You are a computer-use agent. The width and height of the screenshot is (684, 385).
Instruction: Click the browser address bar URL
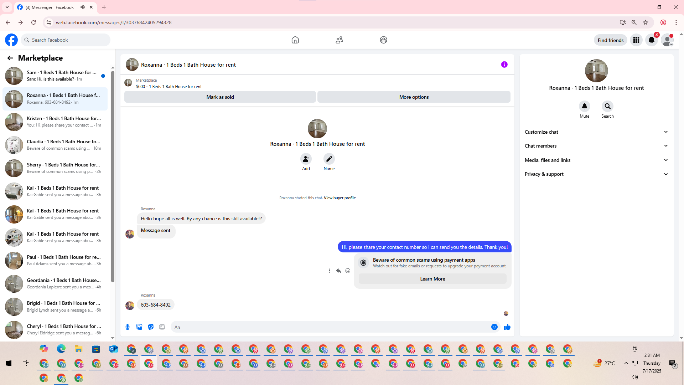[114, 22]
